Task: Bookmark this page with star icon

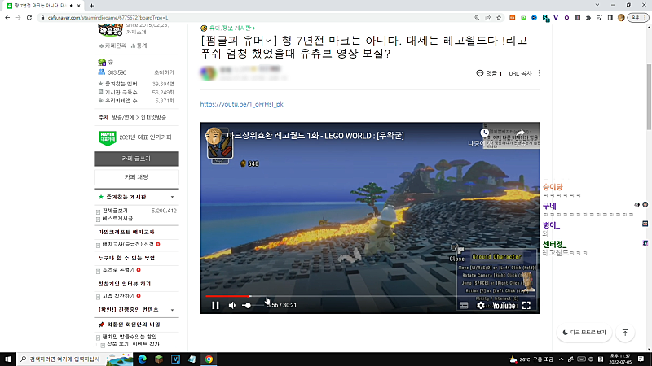Action: pyautogui.click(x=499, y=18)
